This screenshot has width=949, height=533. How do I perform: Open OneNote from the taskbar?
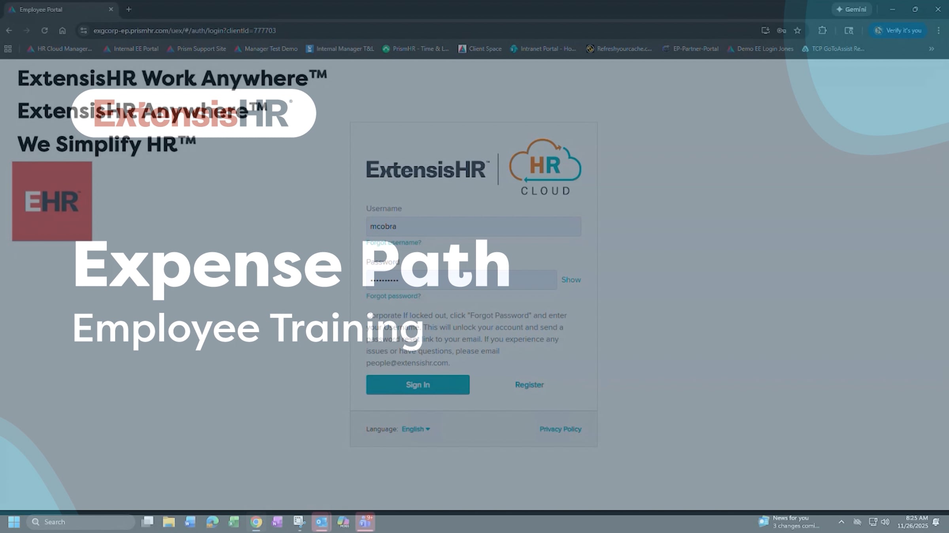click(x=277, y=522)
